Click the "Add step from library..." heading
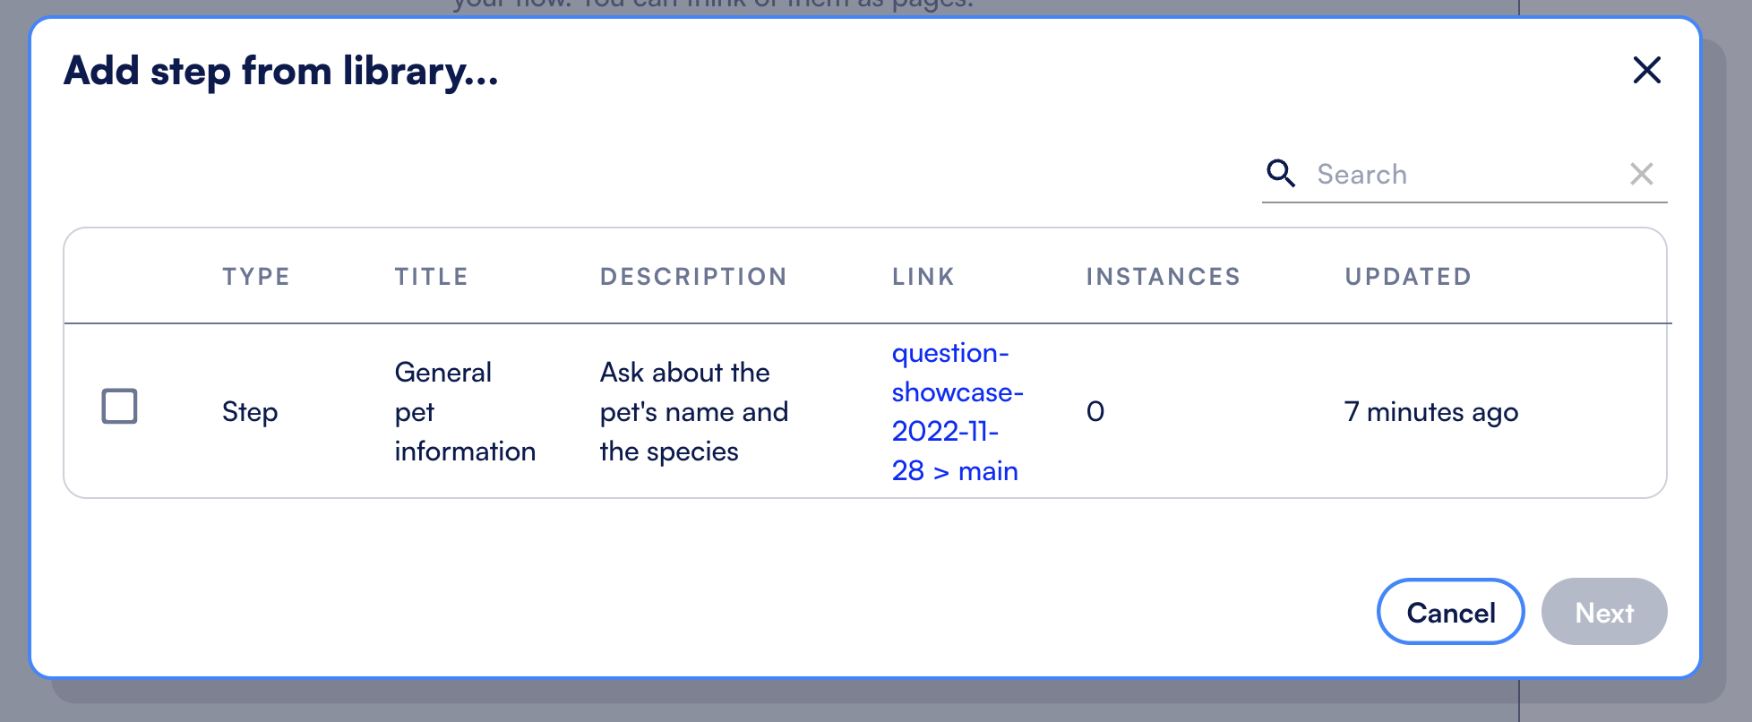Viewport: 1752px width, 722px height. [280, 72]
